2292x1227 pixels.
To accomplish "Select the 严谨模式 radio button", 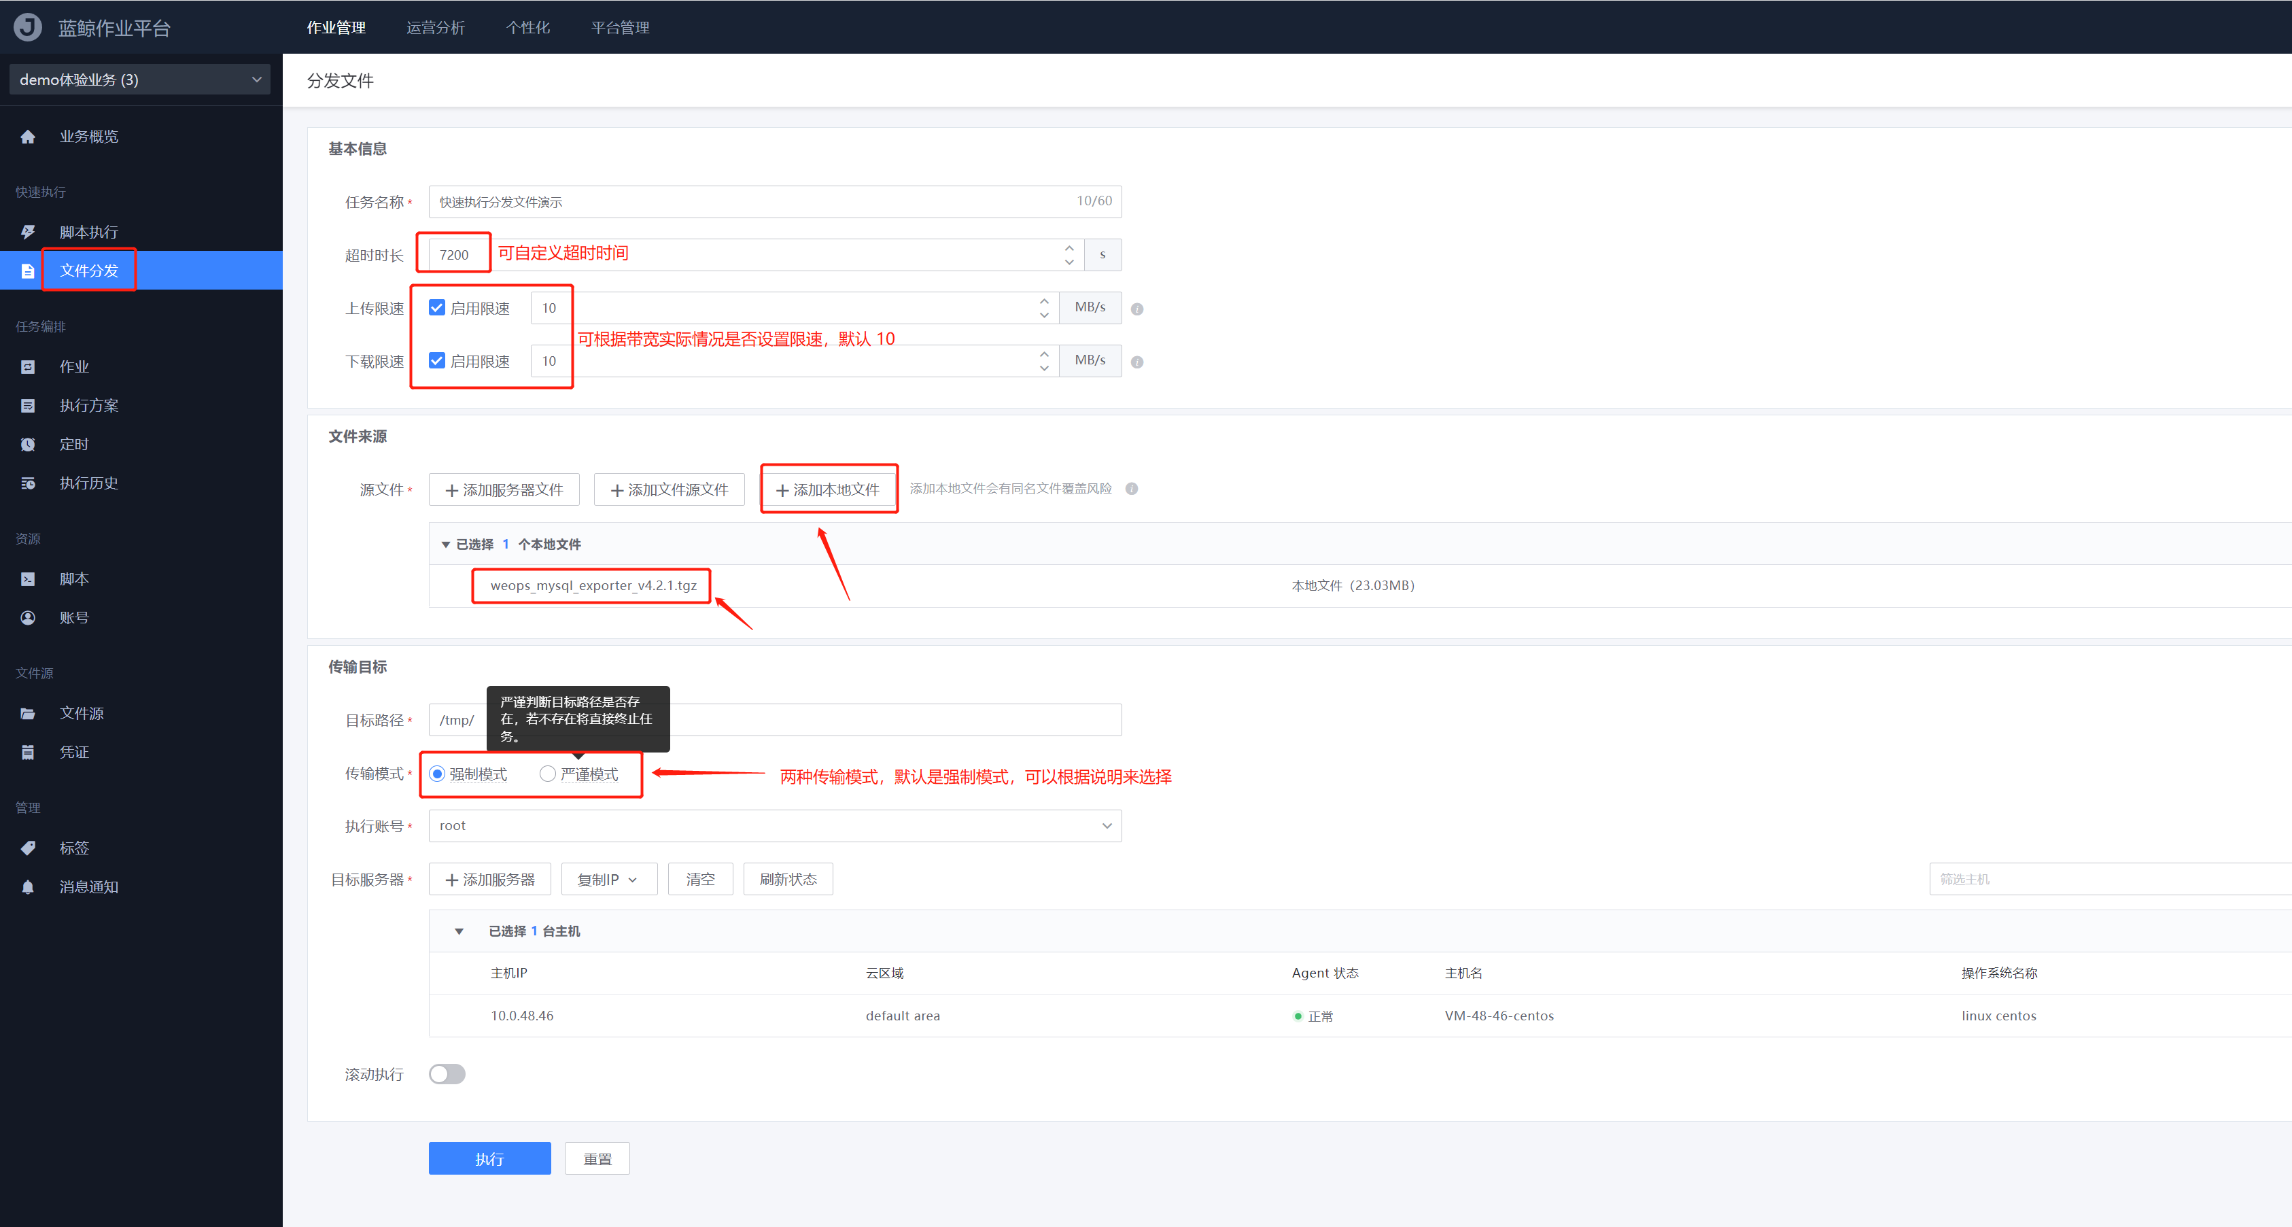I will (x=547, y=774).
